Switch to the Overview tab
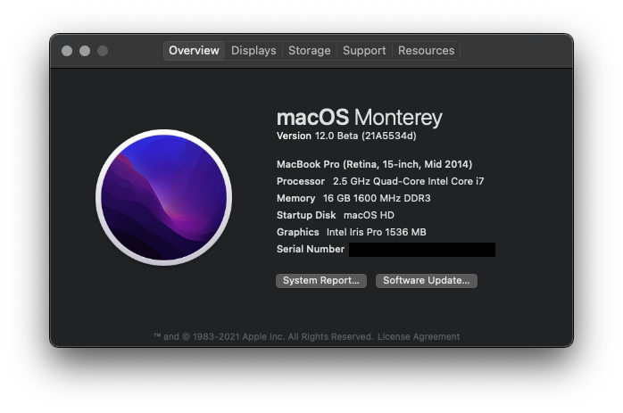Screen dimensions: 623x413 [x=194, y=51]
